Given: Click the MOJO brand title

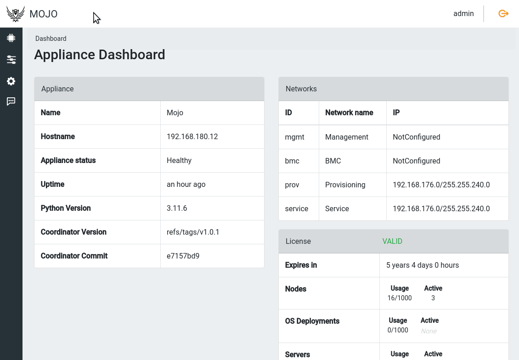Looking at the screenshot, I should [x=44, y=14].
